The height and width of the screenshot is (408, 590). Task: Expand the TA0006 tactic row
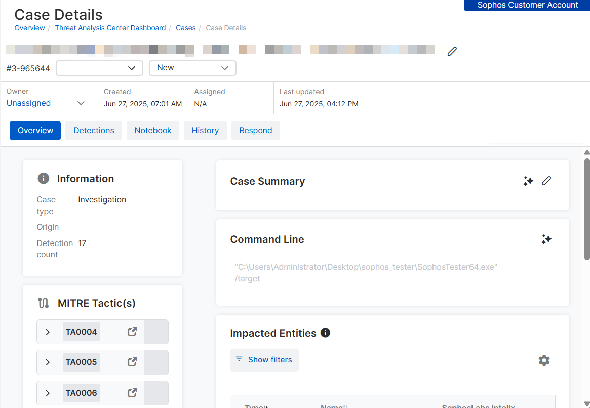[x=48, y=393]
